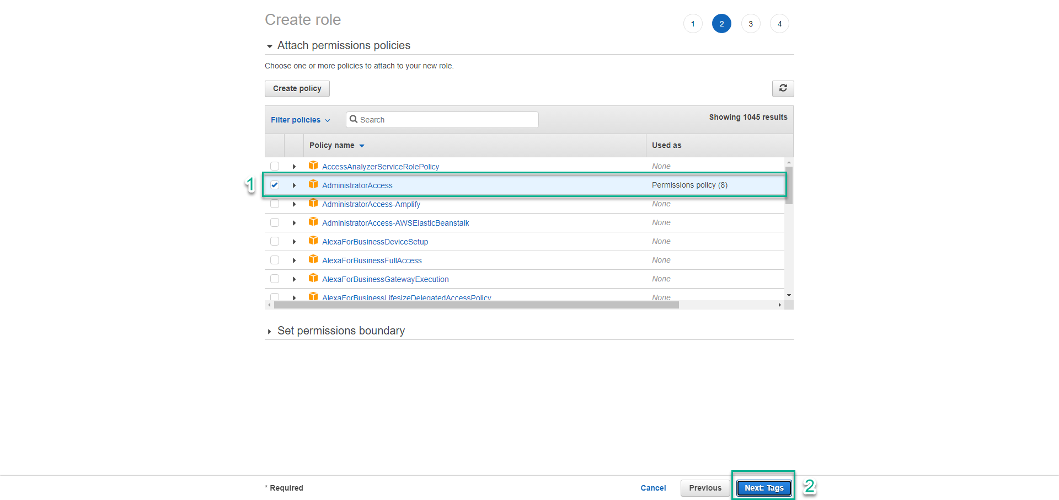Click the AlexaForBusinessGatewayExecution box icon
This screenshot has width=1059, height=500.
click(313, 278)
